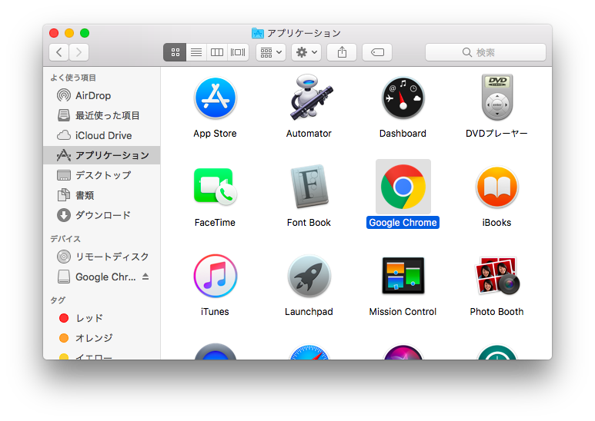Switch to column view

[217, 52]
